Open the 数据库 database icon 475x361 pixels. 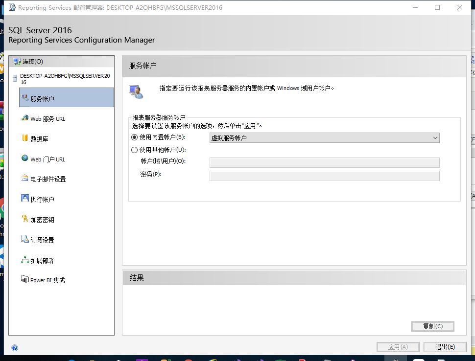[x=25, y=137]
